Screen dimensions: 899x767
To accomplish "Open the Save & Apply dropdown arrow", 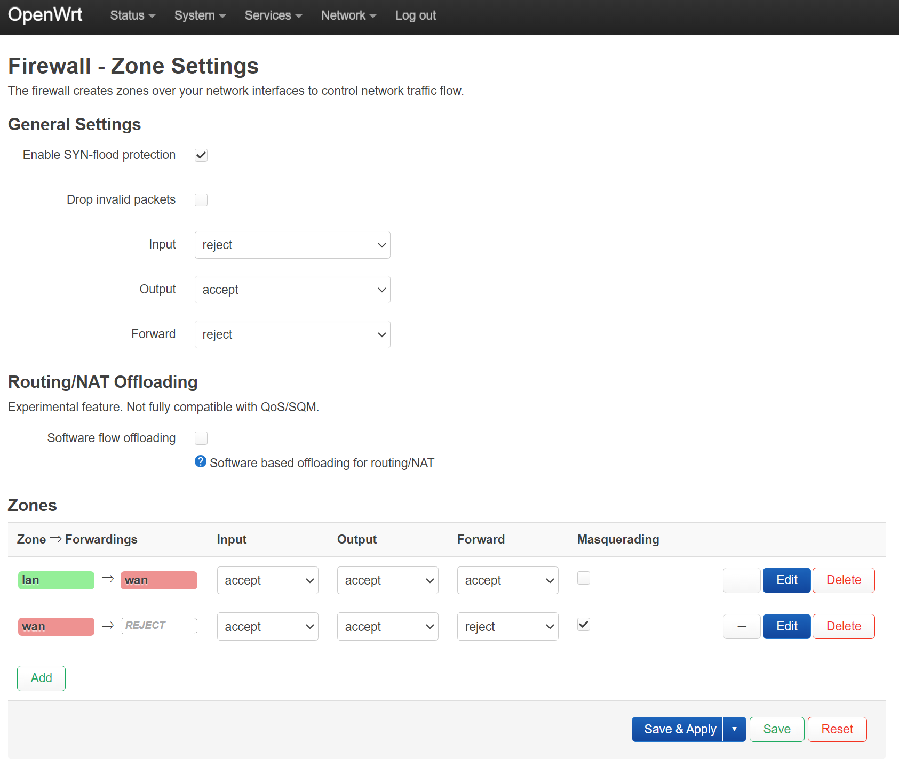I will pyautogui.click(x=735, y=729).
